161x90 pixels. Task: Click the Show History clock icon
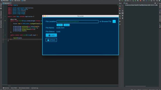[x=151, y=0]
